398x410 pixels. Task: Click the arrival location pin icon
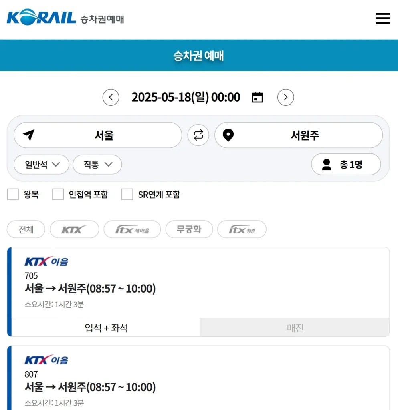click(228, 135)
